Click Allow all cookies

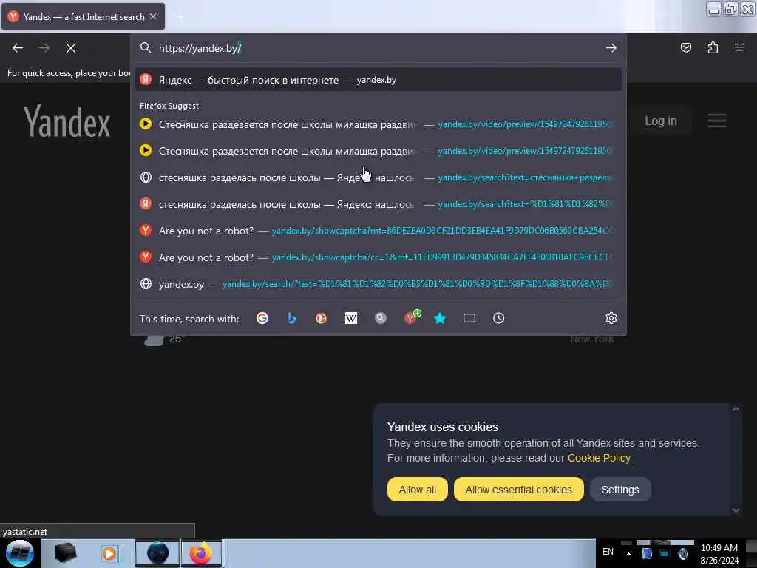click(417, 490)
